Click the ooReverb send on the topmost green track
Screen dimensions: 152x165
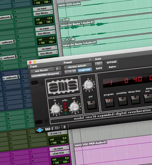click(6, 17)
